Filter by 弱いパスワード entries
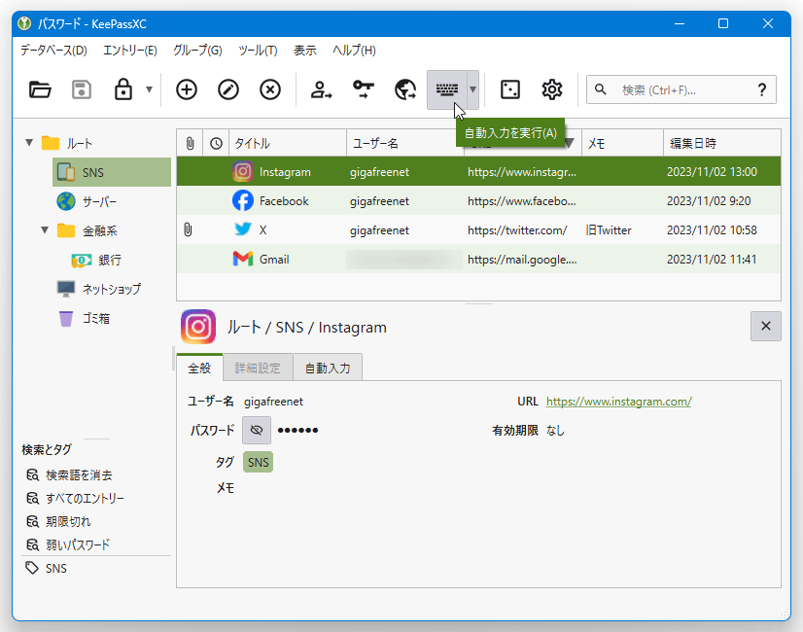Image resolution: width=803 pixels, height=632 pixels. 68,544
